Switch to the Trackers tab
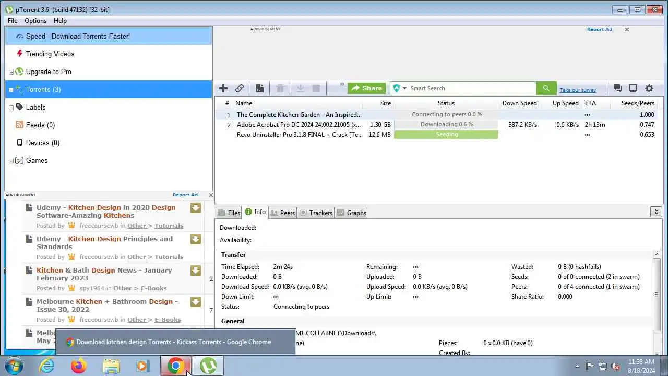This screenshot has width=668, height=376. click(316, 213)
